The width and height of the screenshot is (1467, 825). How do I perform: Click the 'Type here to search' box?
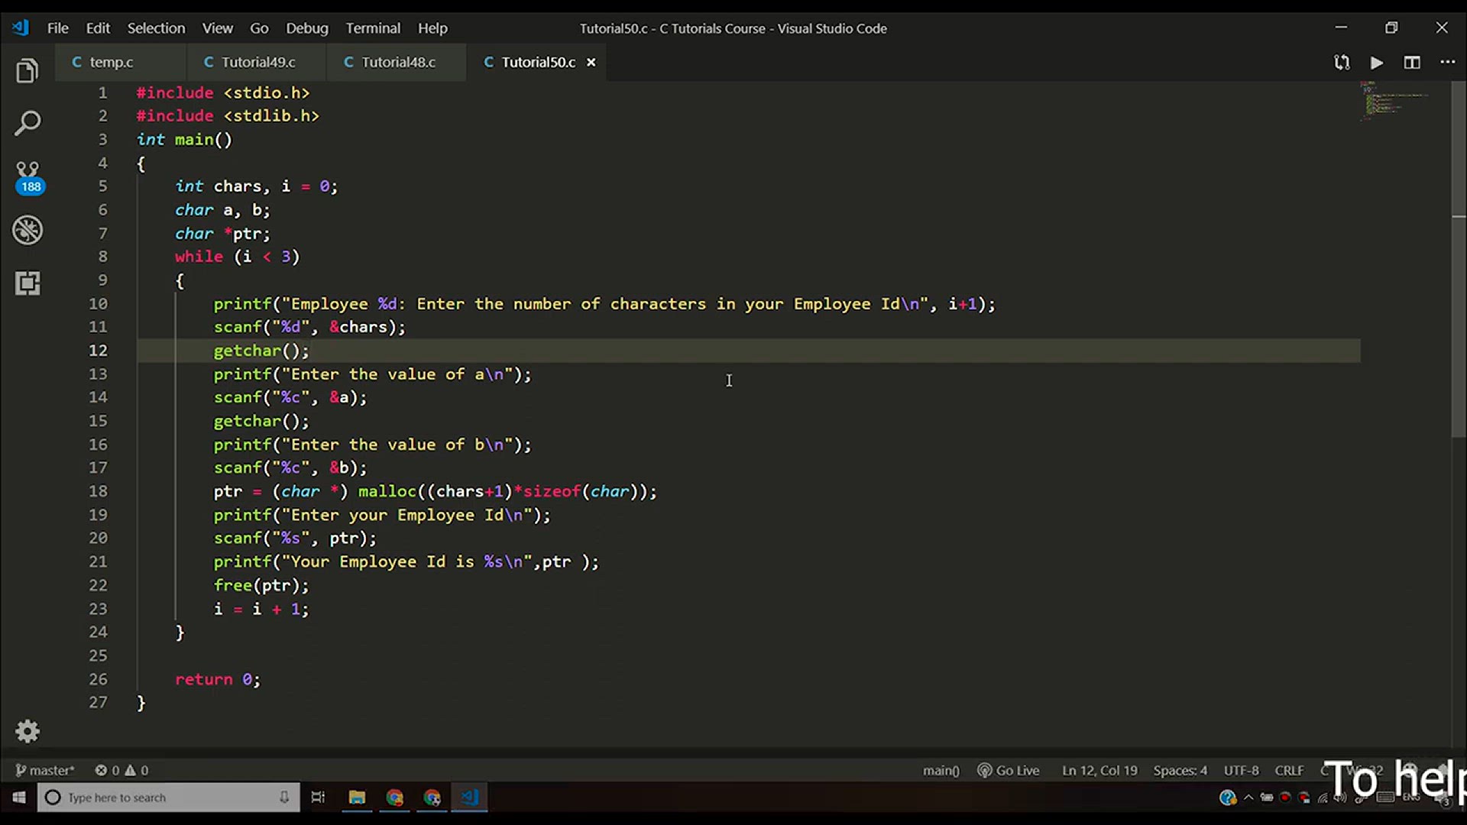168,797
